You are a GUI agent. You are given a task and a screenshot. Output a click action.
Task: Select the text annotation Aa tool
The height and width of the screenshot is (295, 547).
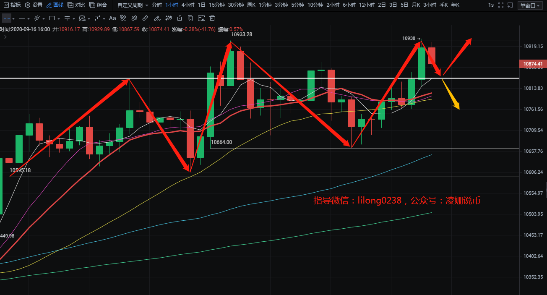[112, 18]
